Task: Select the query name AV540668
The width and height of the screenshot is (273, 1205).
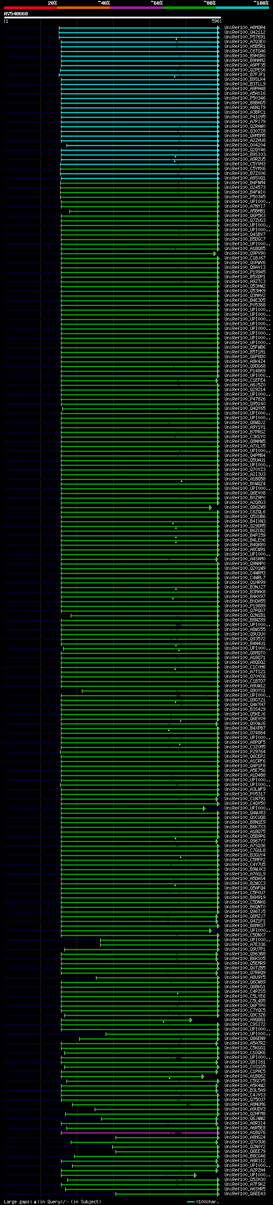Action: click(16, 14)
